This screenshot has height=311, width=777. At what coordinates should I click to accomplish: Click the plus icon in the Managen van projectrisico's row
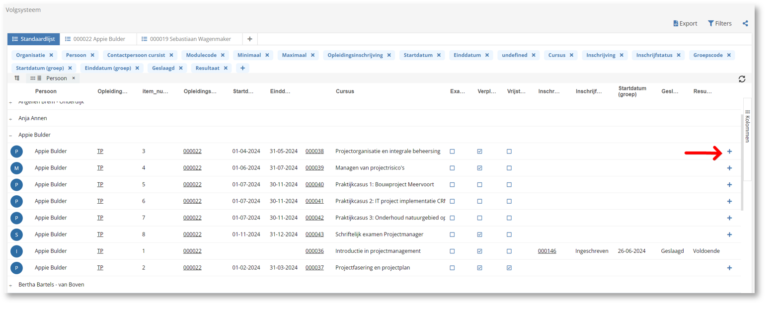(729, 168)
